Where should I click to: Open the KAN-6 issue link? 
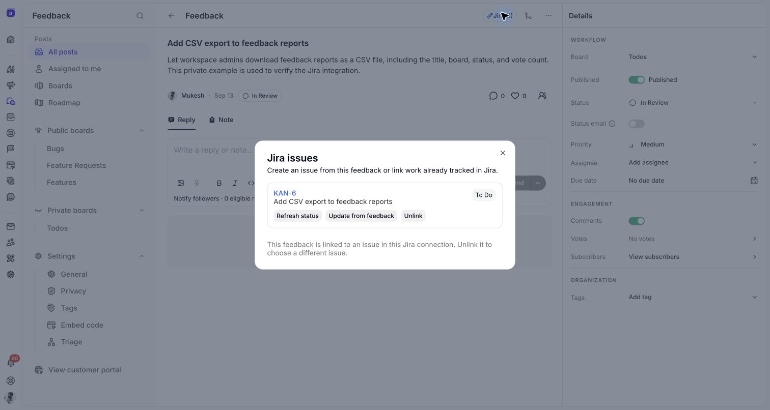285,193
